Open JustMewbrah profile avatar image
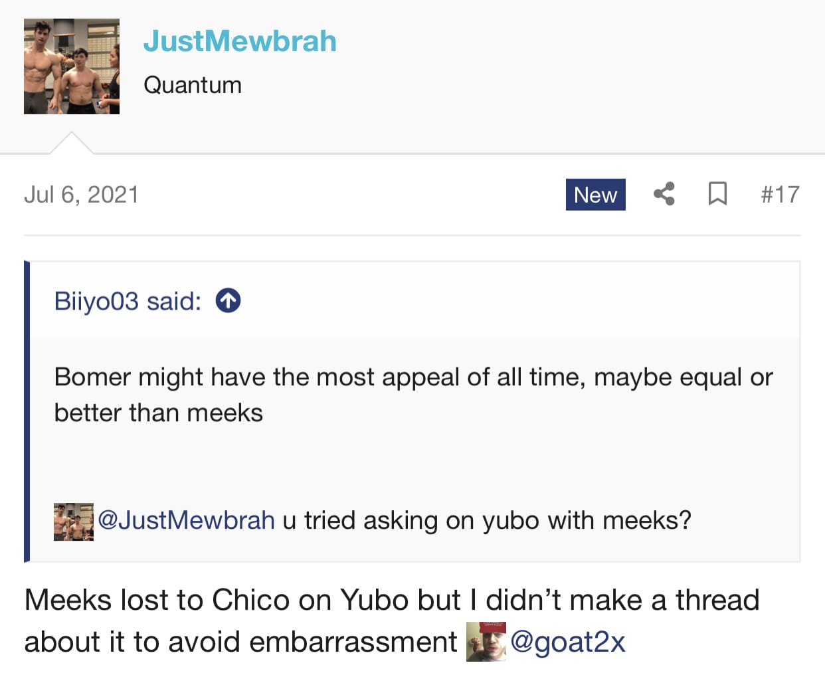Viewport: 825px width, 673px height. click(x=72, y=66)
